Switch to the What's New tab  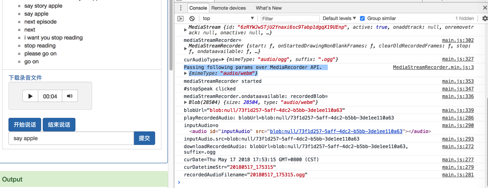(269, 8)
